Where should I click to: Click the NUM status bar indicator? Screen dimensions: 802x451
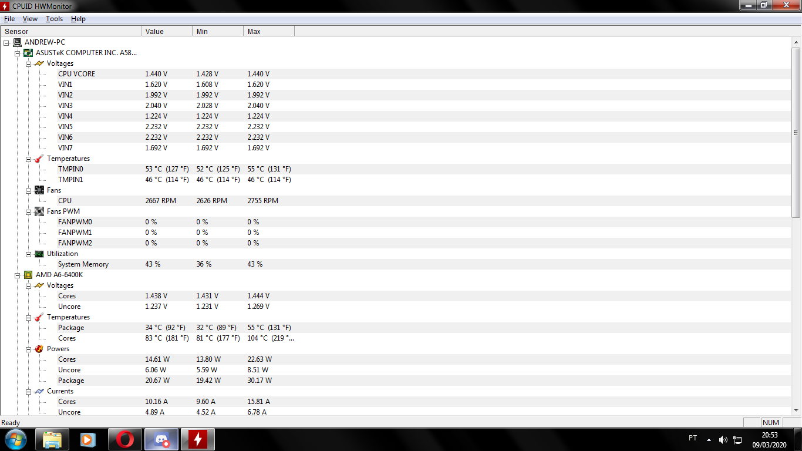pyautogui.click(x=771, y=423)
